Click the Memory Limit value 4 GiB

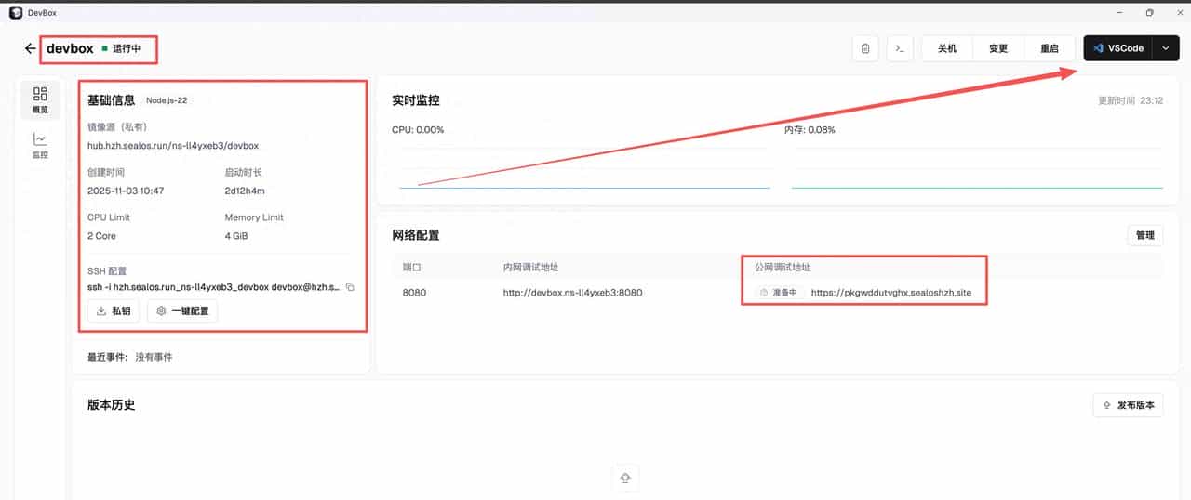[x=236, y=236]
